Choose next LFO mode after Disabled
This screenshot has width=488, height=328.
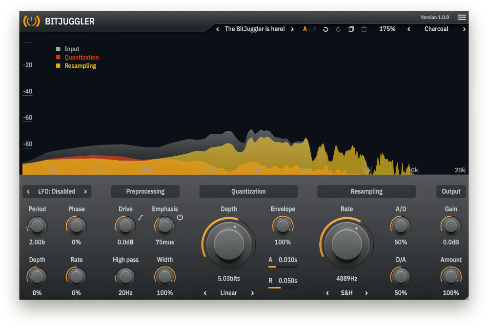pyautogui.click(x=85, y=192)
